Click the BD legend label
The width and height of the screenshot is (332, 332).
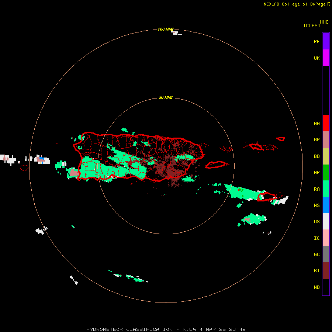(x=317, y=156)
